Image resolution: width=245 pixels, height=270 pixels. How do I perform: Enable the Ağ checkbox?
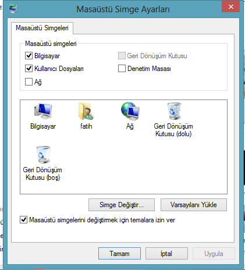29,81
